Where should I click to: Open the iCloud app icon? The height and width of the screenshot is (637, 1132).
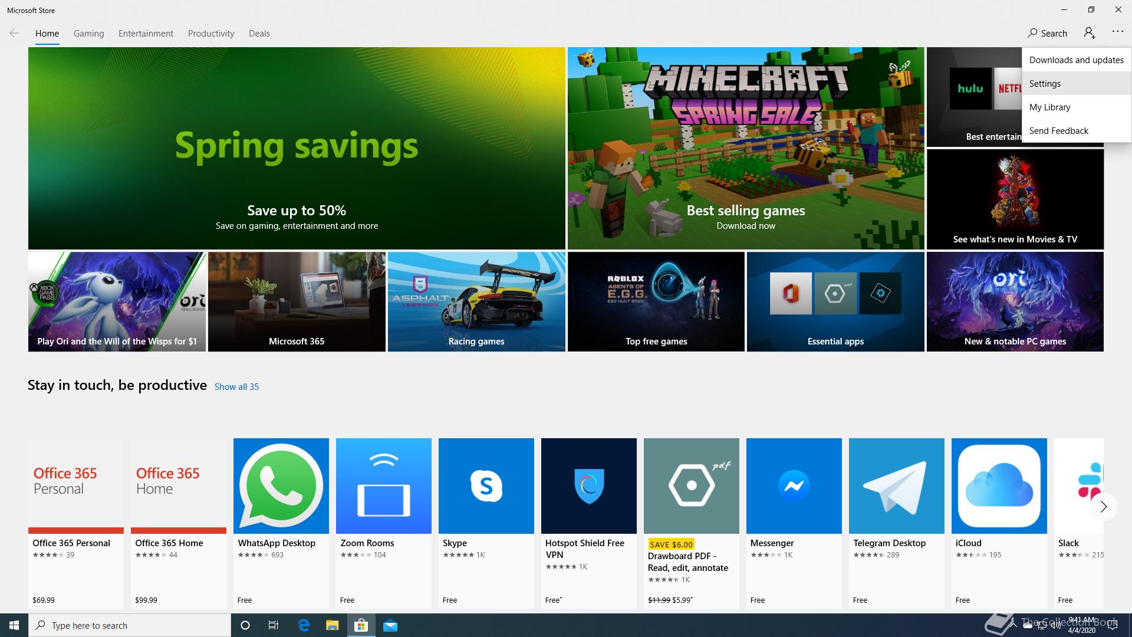click(x=999, y=485)
